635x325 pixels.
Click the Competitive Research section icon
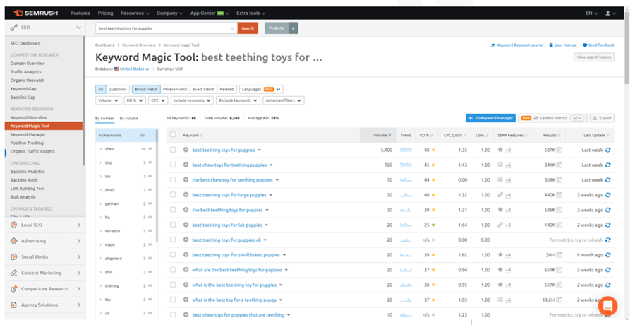14,289
